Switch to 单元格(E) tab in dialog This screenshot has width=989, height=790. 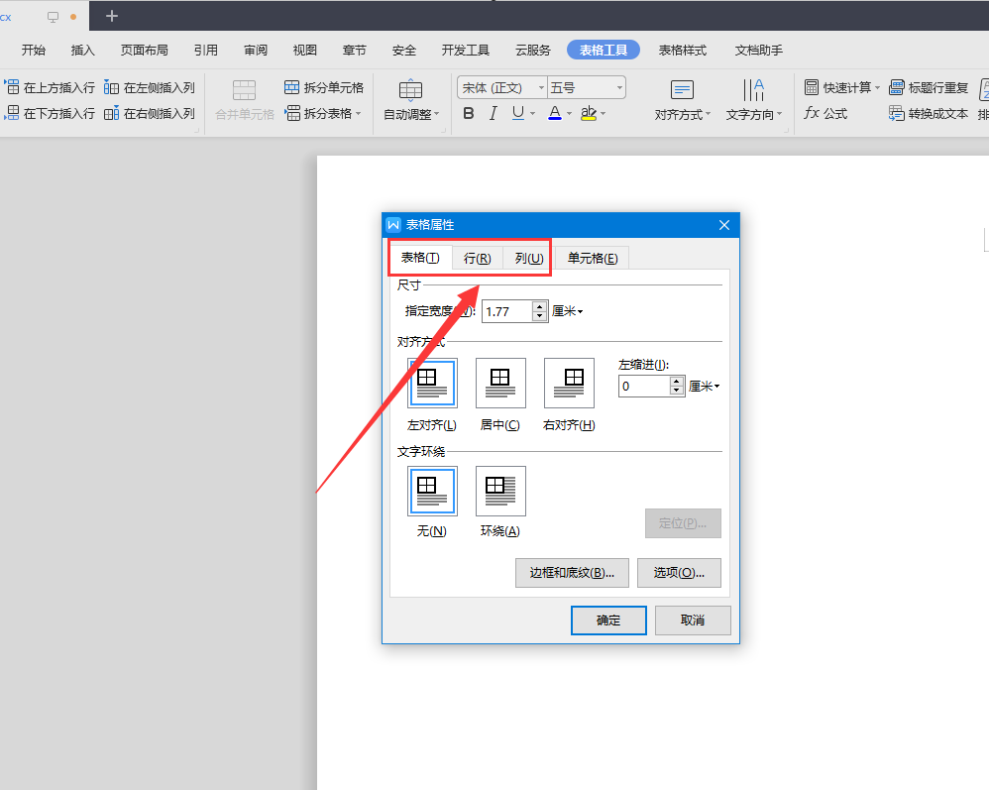click(593, 258)
